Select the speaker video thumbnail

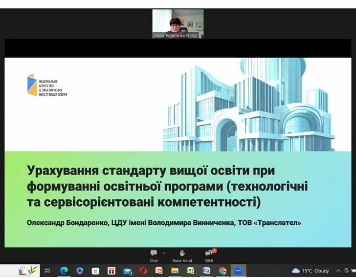click(x=178, y=23)
